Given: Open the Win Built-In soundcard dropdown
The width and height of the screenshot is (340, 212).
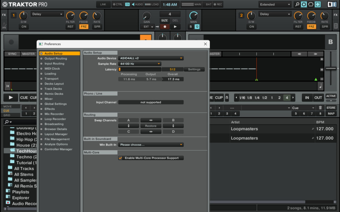Looking at the screenshot, I should (151, 145).
